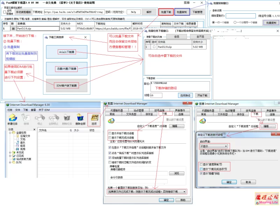Toggle 监视剪辑板 checkbox in PanD window
Screen dimensions: 280x206
5,12
